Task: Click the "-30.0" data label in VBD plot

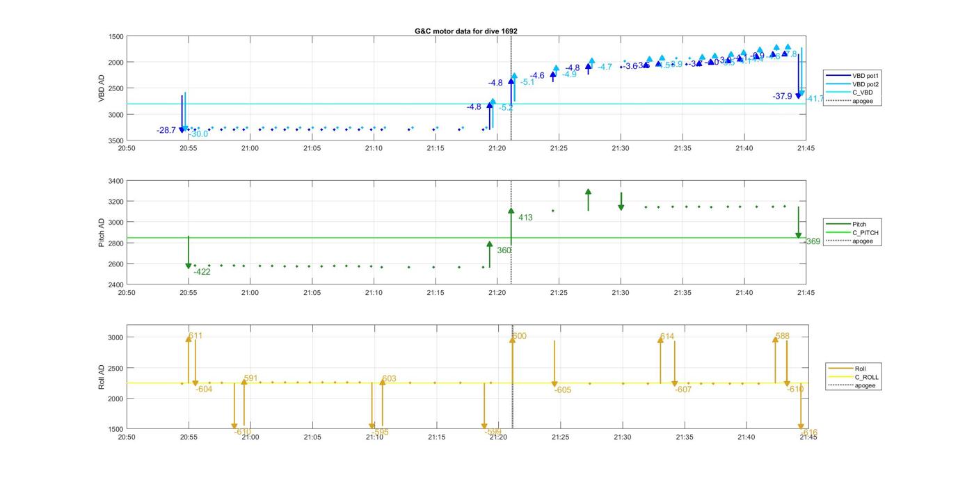Action: [198, 134]
